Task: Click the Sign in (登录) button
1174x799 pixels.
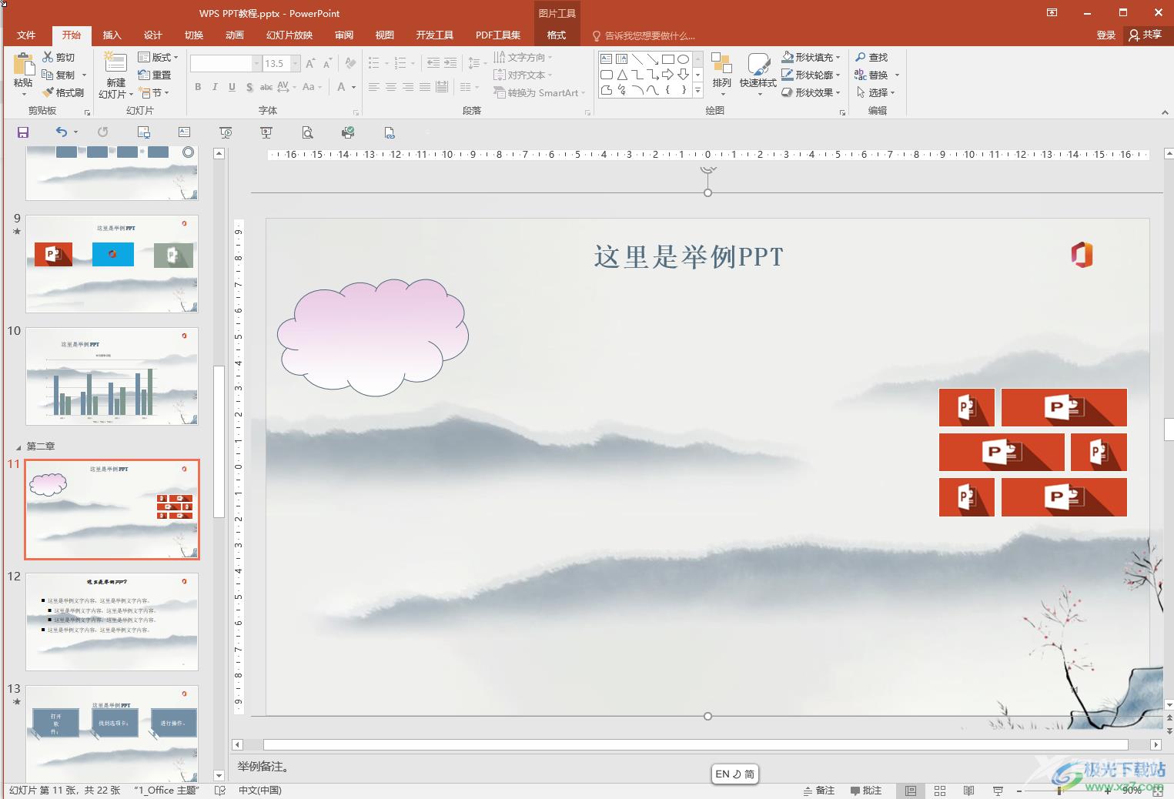Action: [1106, 35]
